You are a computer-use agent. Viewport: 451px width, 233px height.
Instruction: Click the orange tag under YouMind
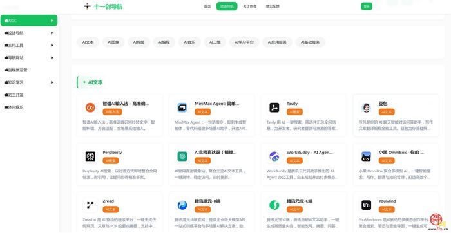[x=387, y=210]
